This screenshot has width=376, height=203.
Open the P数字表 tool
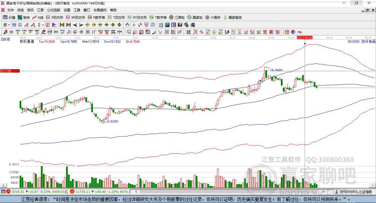97,18
